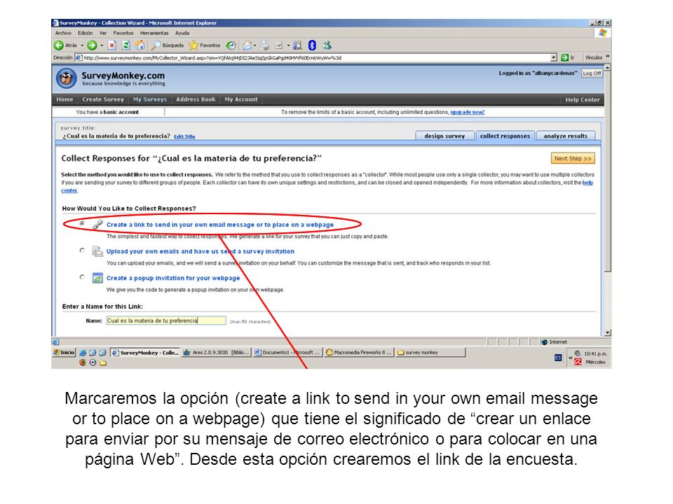Open the Favoritos menu in menu bar
This screenshot has height=504, width=673.
point(123,33)
